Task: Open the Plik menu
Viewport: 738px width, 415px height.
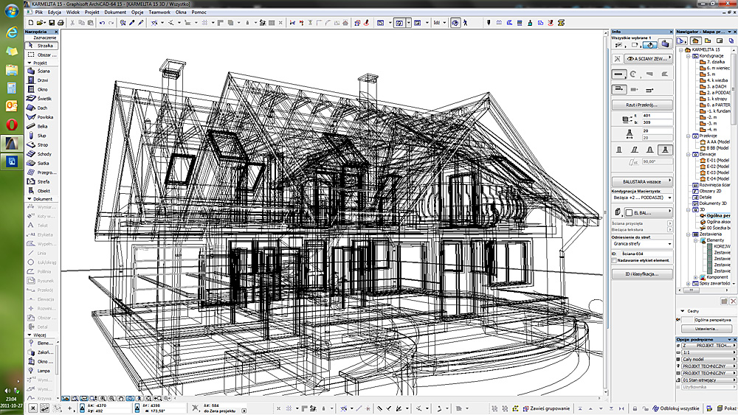Action: [38, 13]
